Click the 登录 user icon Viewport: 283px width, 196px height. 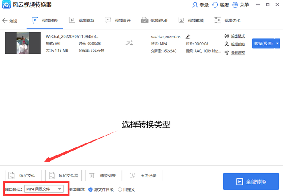(x=195, y=5)
